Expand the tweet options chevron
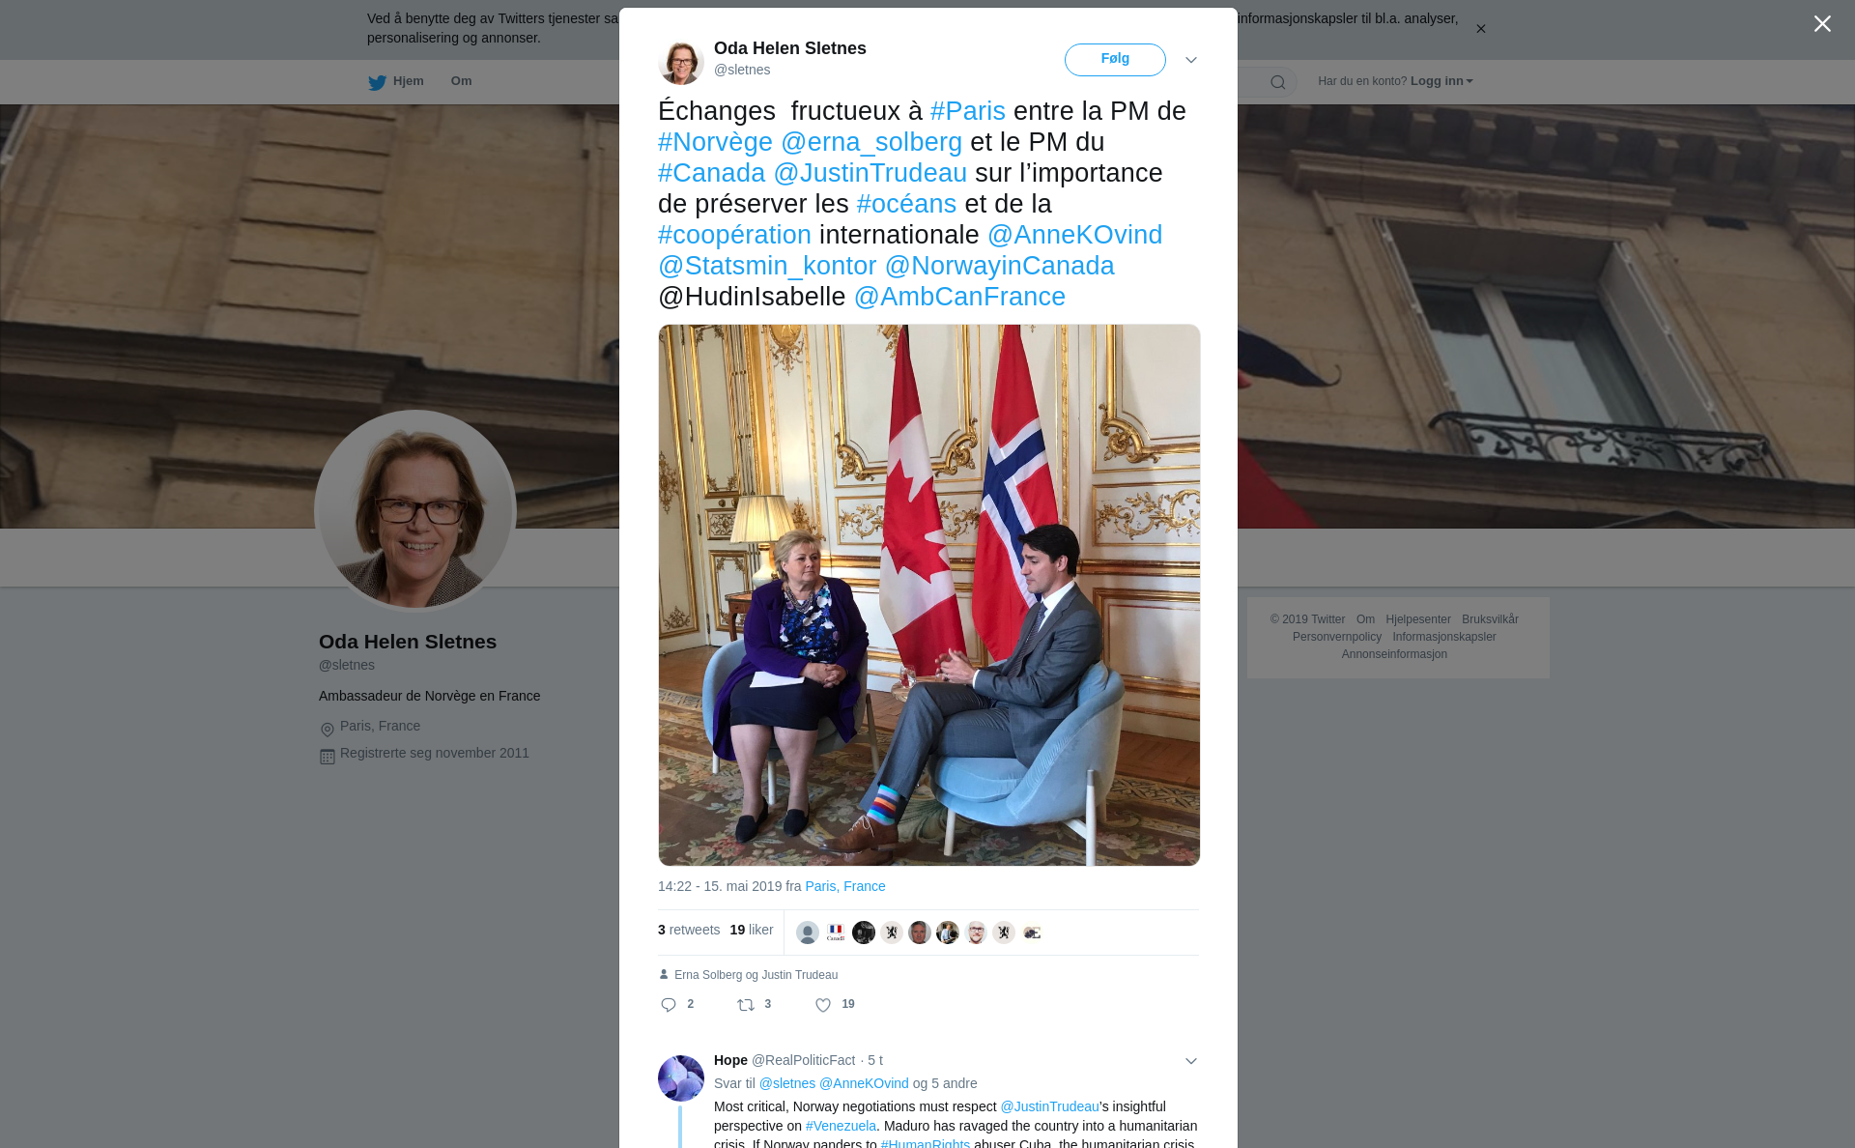 (1191, 60)
